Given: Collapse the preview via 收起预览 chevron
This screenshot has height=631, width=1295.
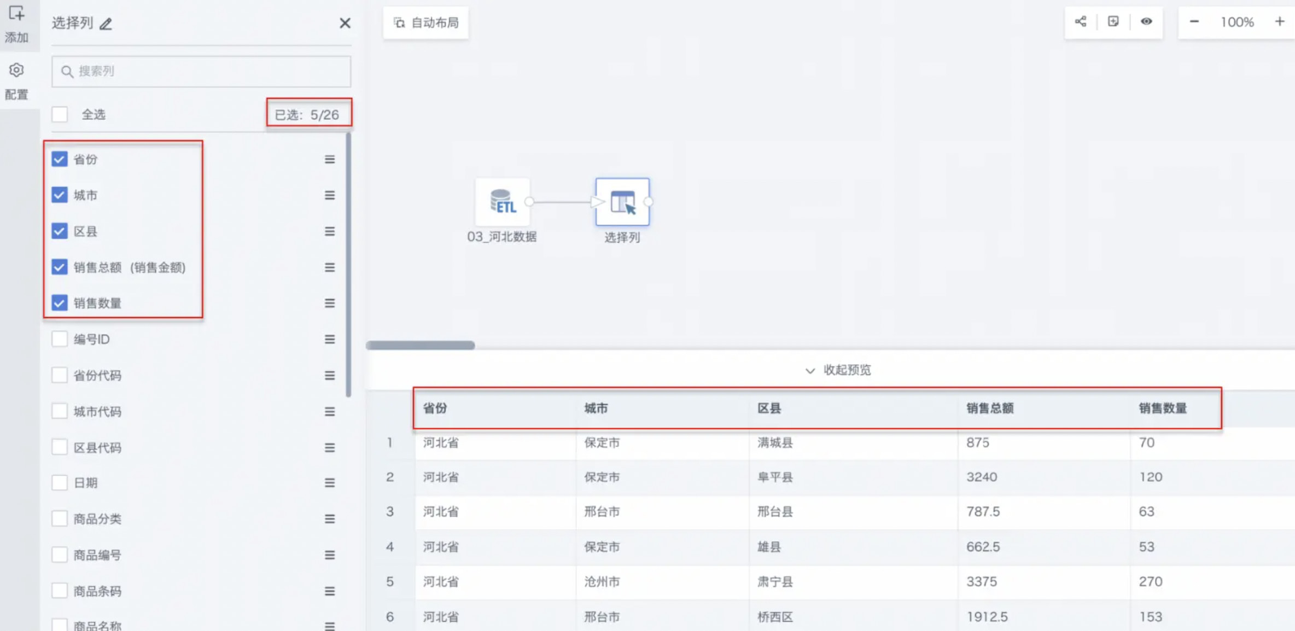Looking at the screenshot, I should (x=810, y=371).
